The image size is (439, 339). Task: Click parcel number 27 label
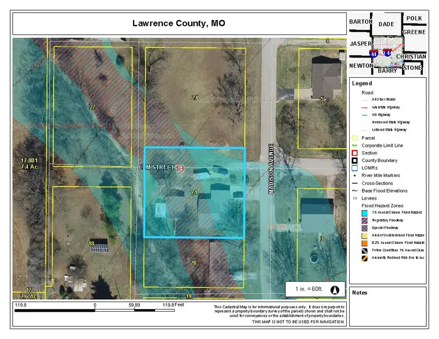[x=92, y=106]
